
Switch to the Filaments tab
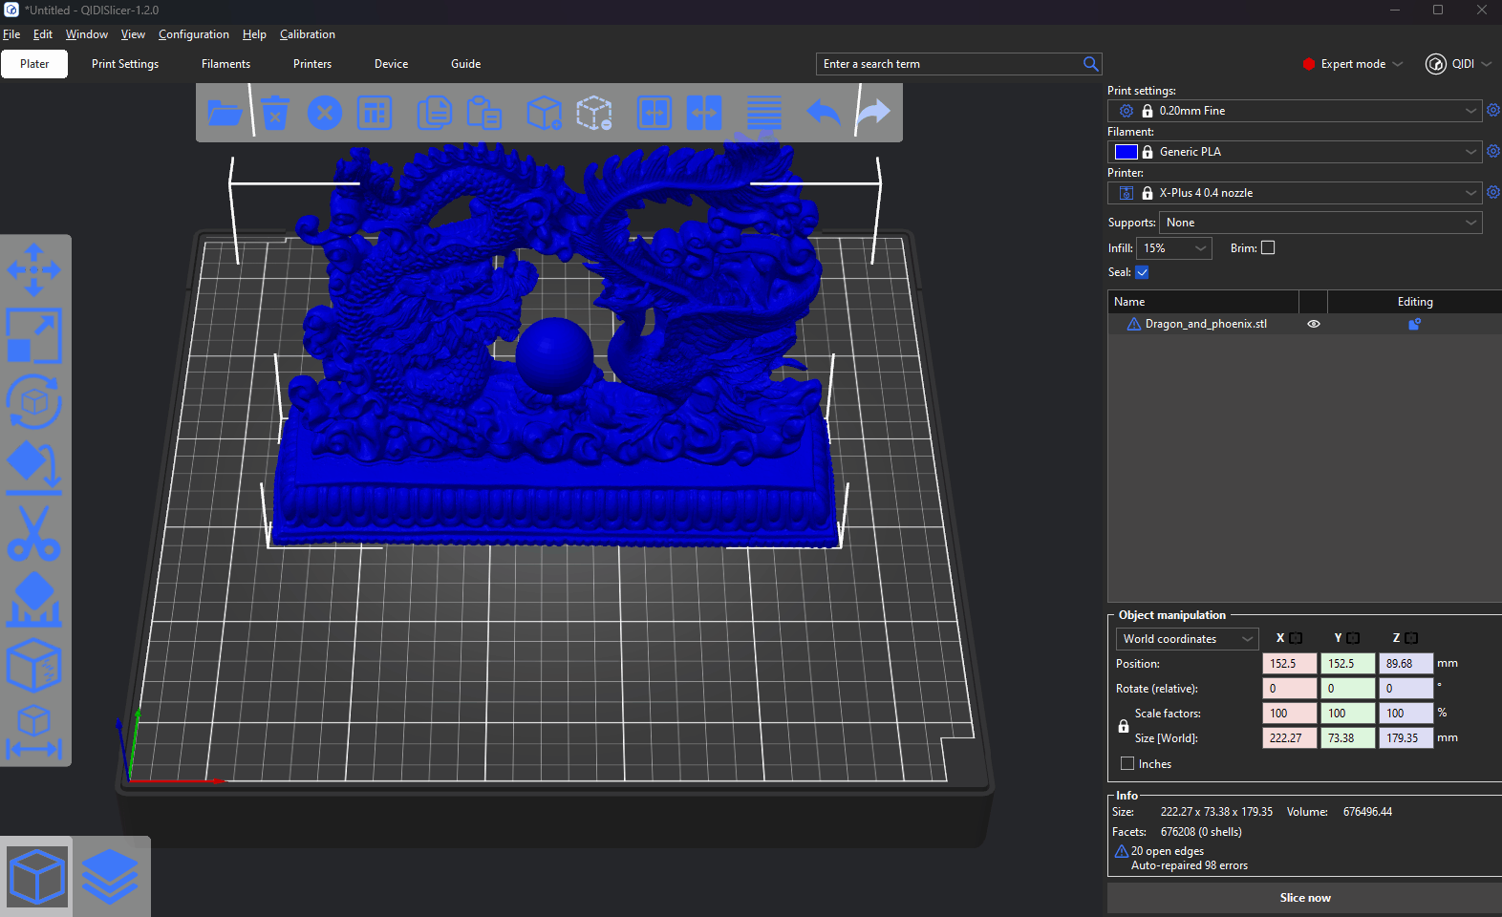pos(225,64)
